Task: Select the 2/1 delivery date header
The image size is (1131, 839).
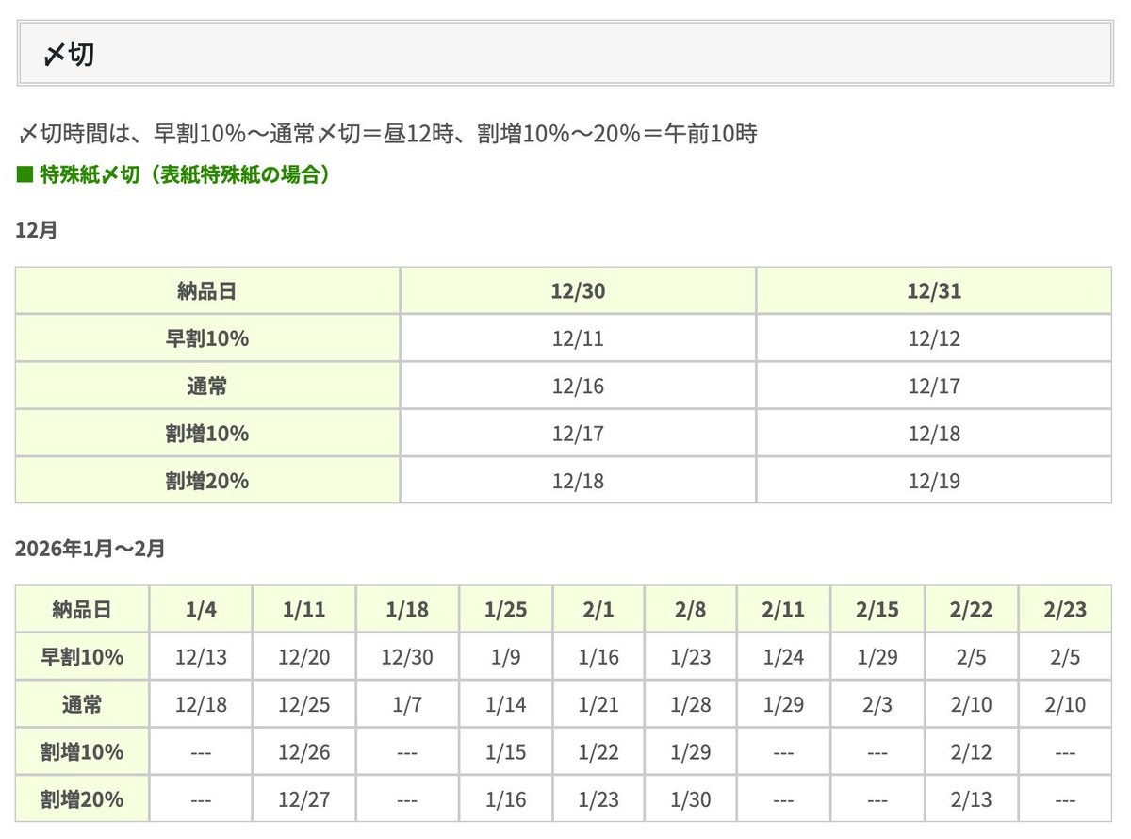Action: click(598, 610)
